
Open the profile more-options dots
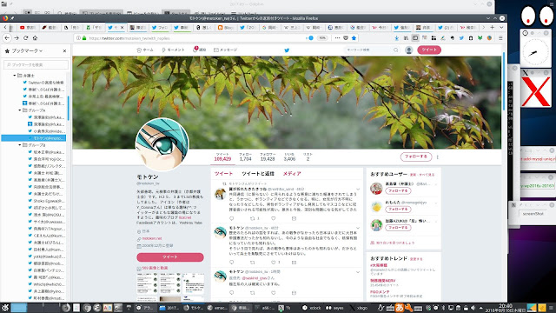(x=437, y=156)
